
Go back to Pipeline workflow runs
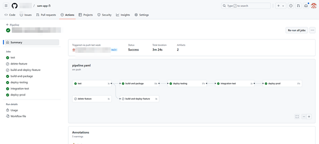pos(13,25)
